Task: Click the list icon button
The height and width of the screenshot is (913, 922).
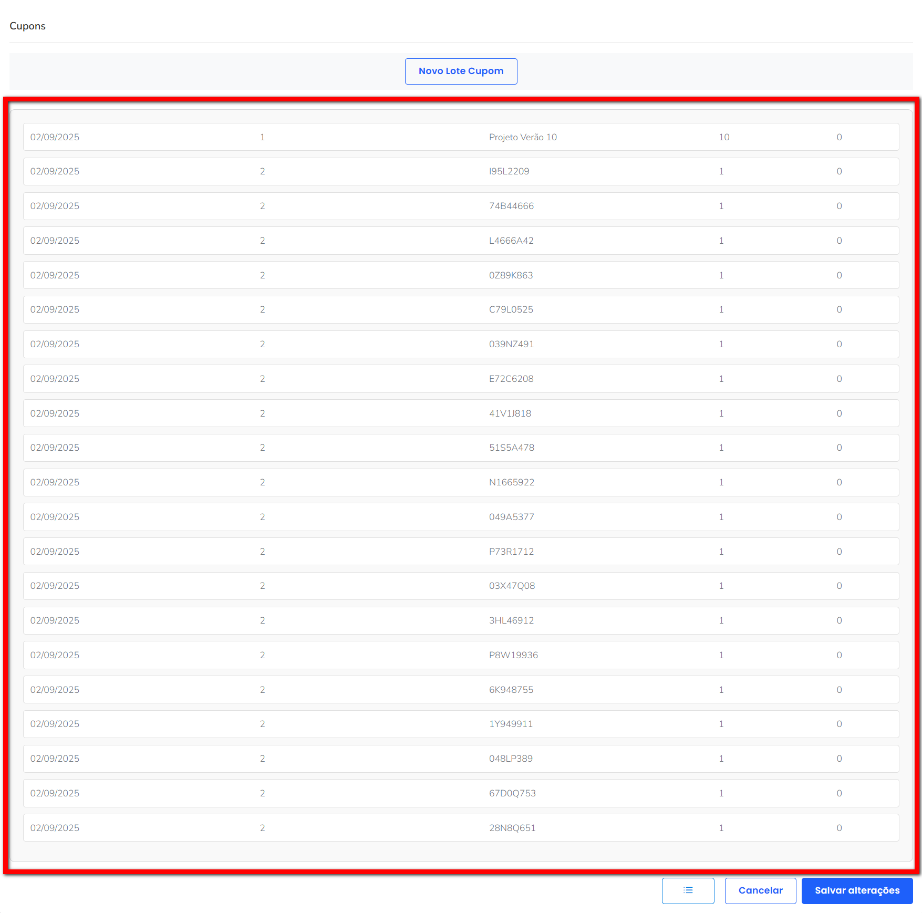Action: 688,890
